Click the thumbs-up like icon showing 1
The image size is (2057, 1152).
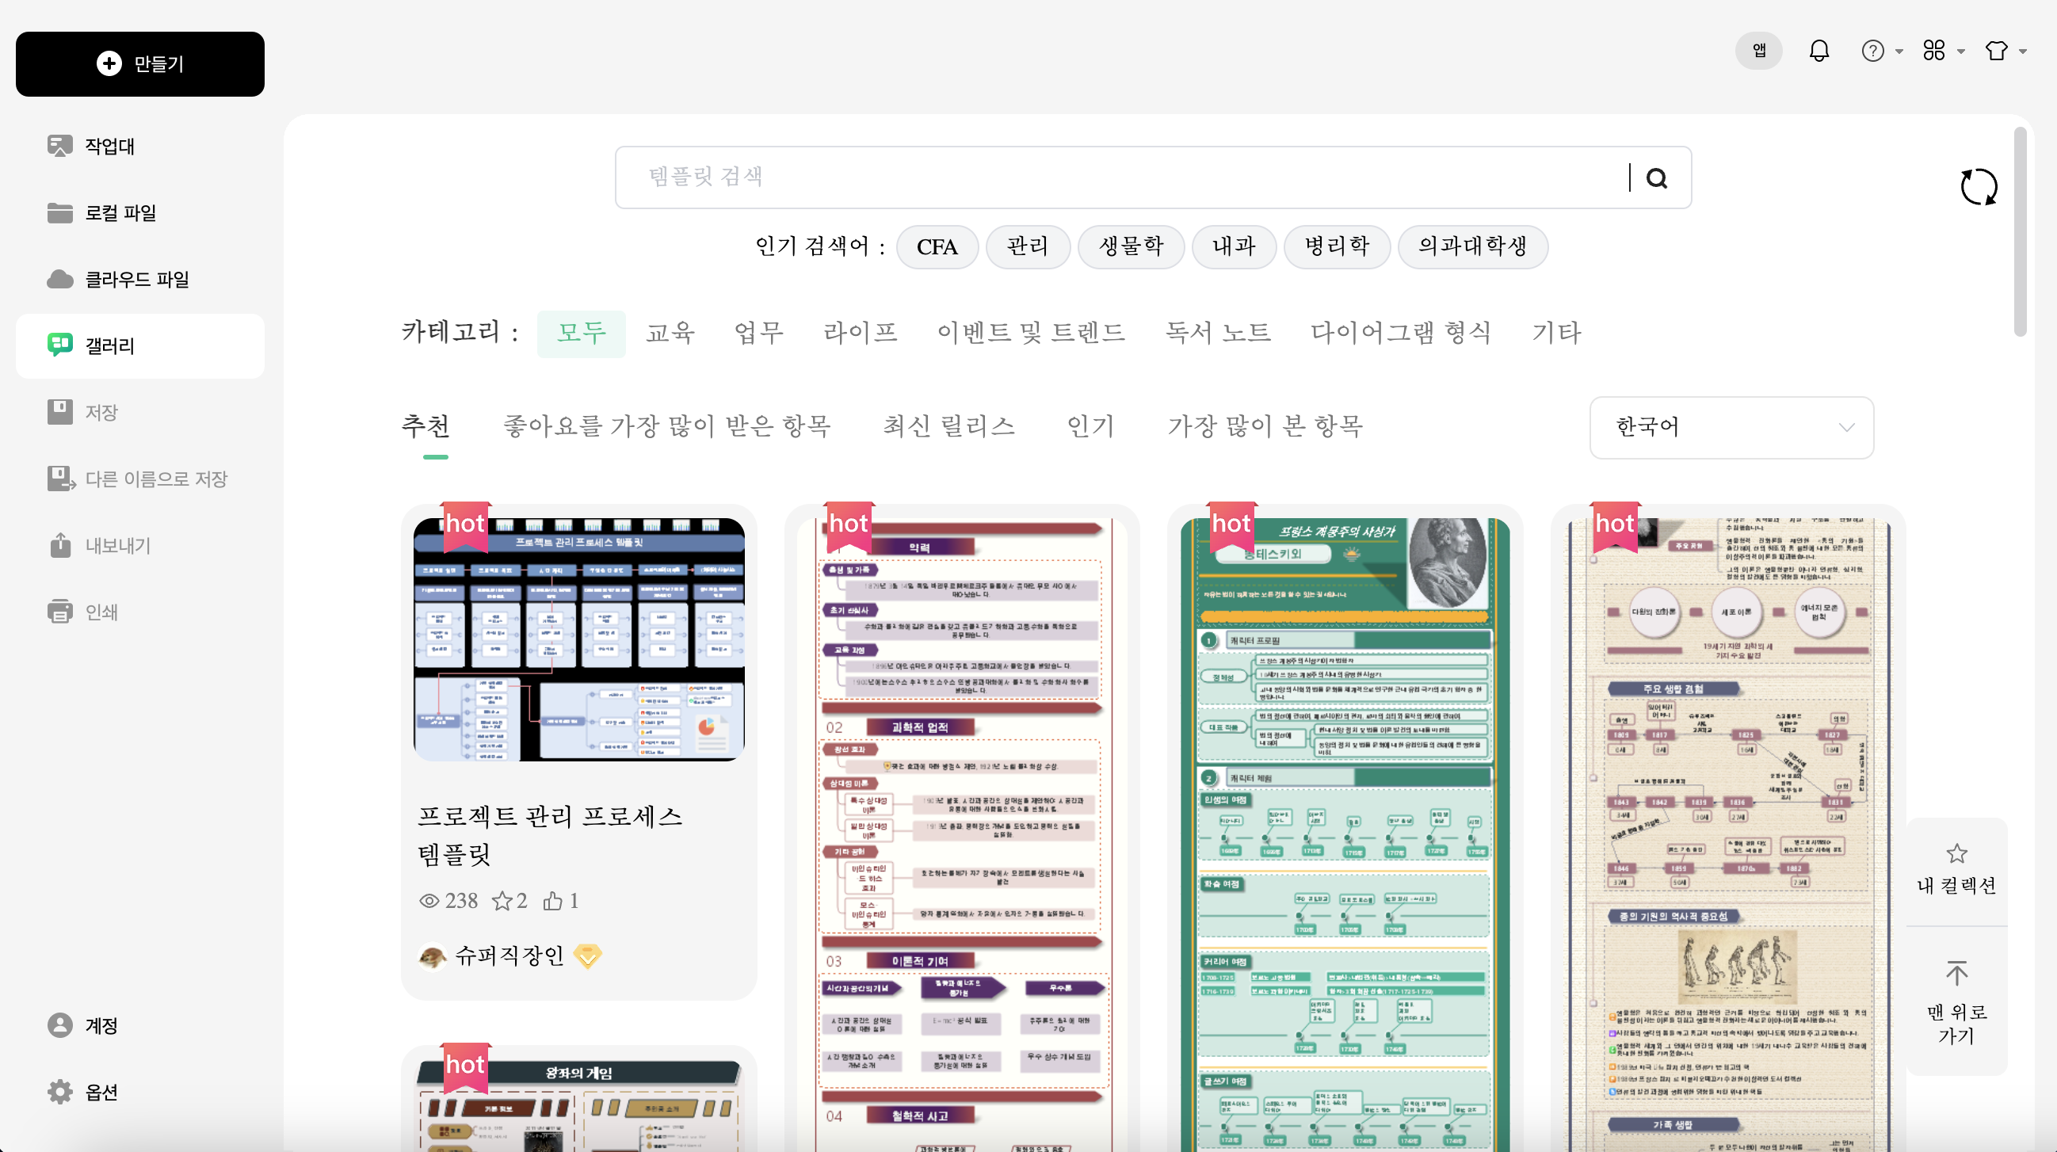(x=551, y=901)
